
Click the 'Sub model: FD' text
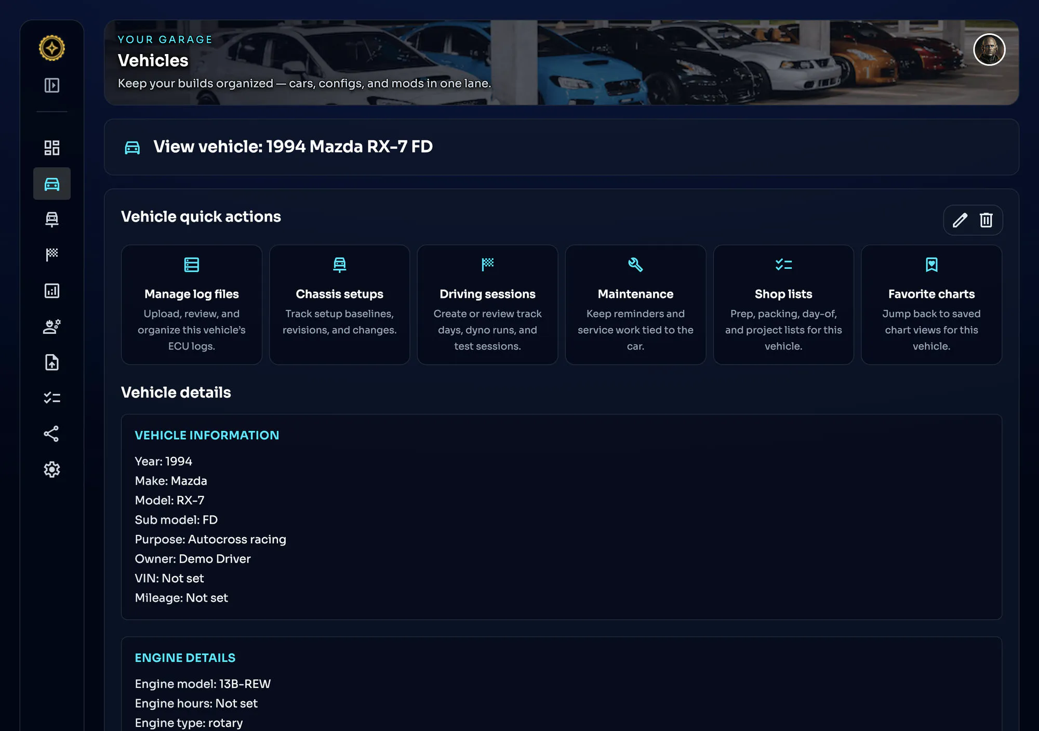[176, 520]
